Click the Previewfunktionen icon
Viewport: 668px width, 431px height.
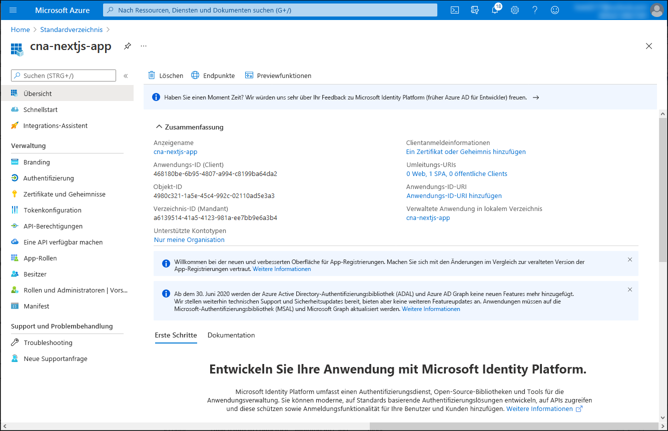coord(249,75)
